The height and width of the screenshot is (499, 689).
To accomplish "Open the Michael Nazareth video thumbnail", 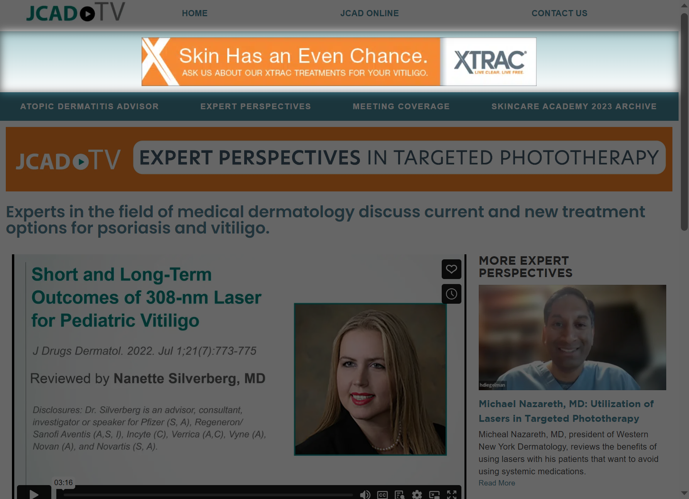I will point(572,337).
